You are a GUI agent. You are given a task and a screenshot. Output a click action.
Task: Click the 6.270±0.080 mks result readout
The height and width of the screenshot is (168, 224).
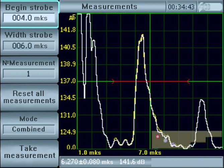click(x=88, y=162)
